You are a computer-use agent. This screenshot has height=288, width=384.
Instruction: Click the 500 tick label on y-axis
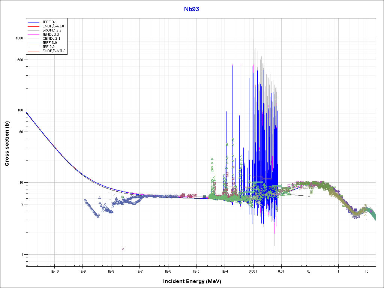click(20, 60)
